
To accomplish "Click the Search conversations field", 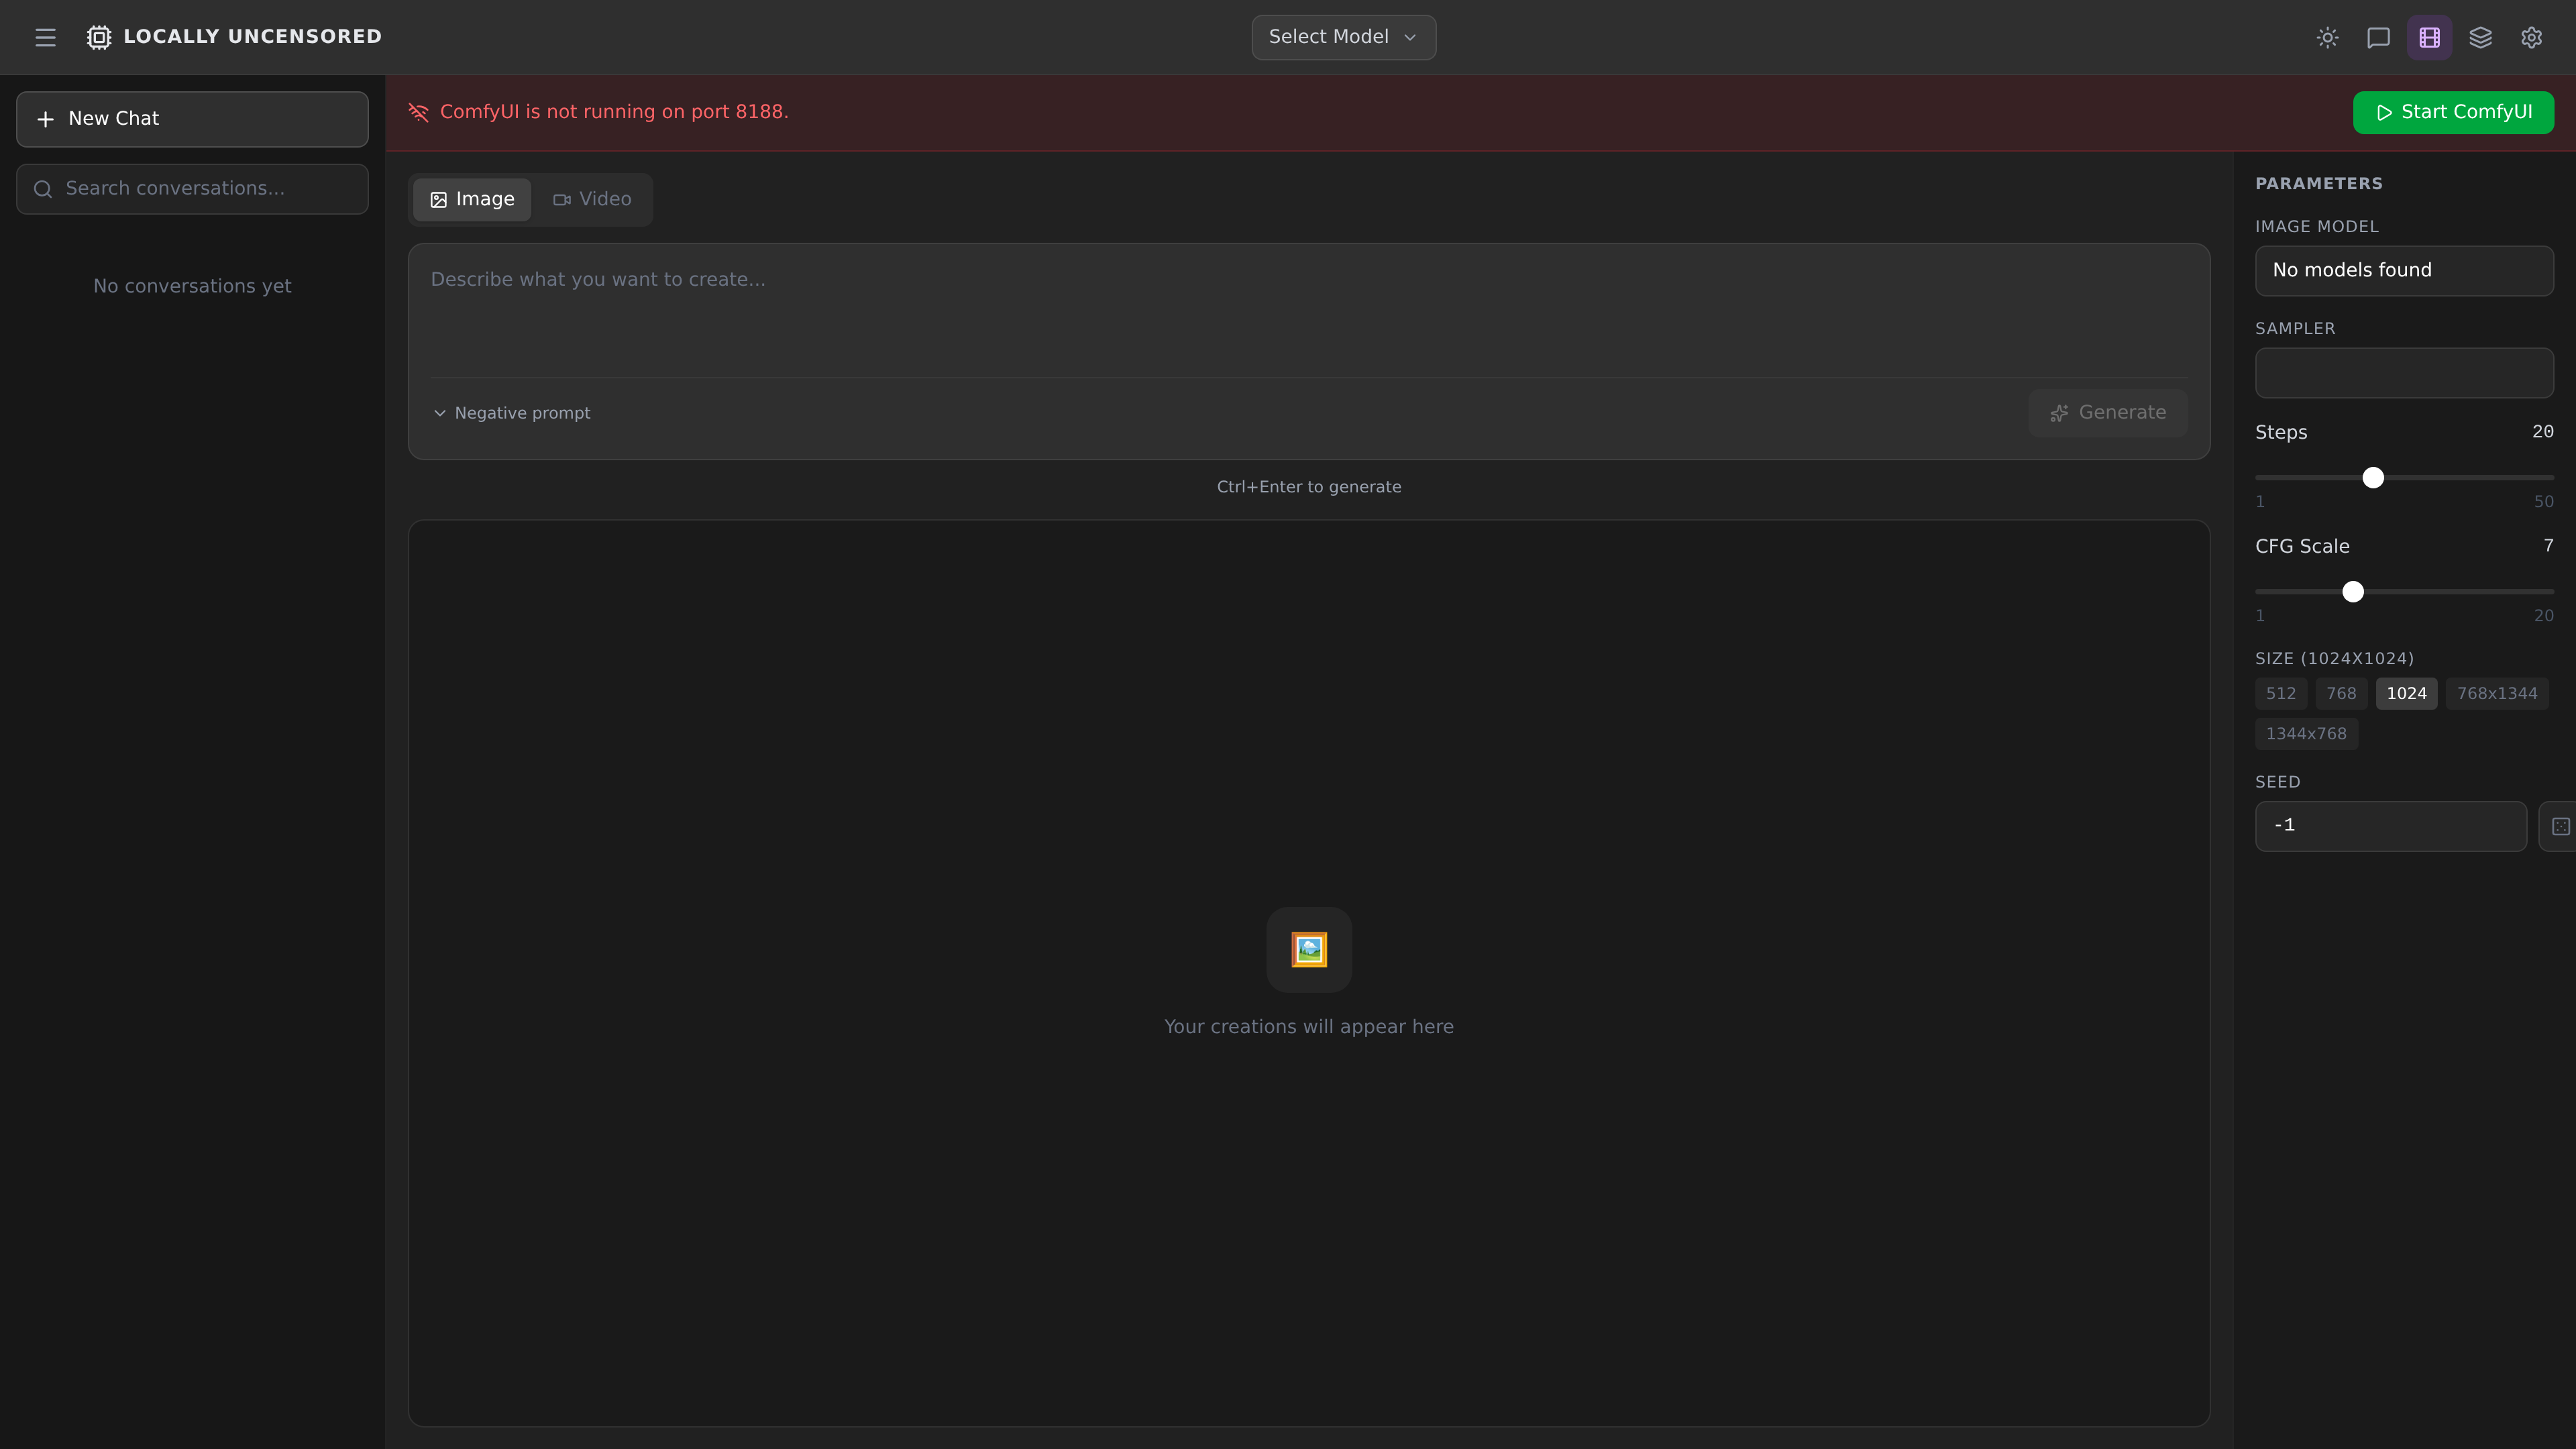I will pos(192,189).
